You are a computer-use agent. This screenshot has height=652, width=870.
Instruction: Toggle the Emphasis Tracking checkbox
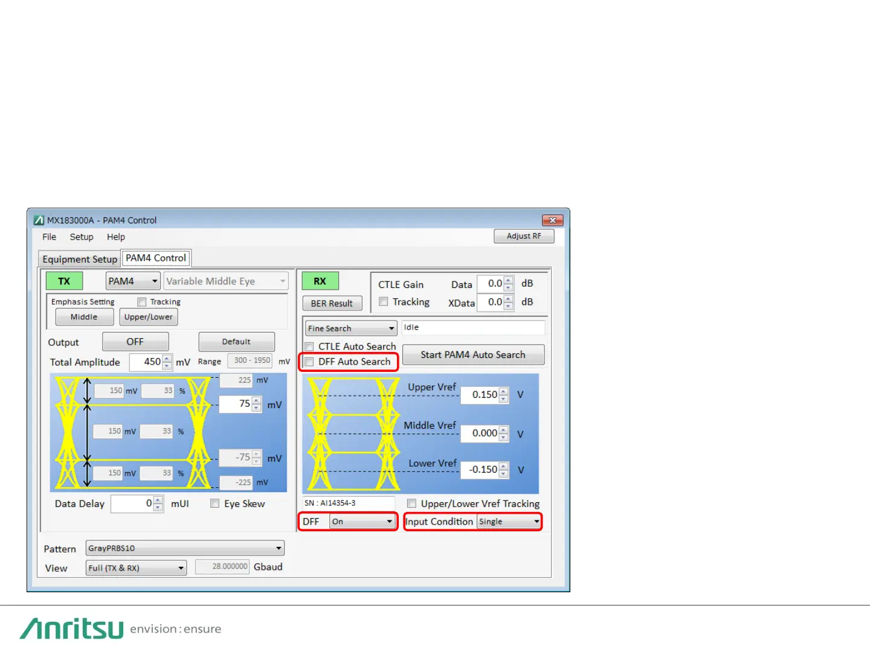(x=142, y=302)
